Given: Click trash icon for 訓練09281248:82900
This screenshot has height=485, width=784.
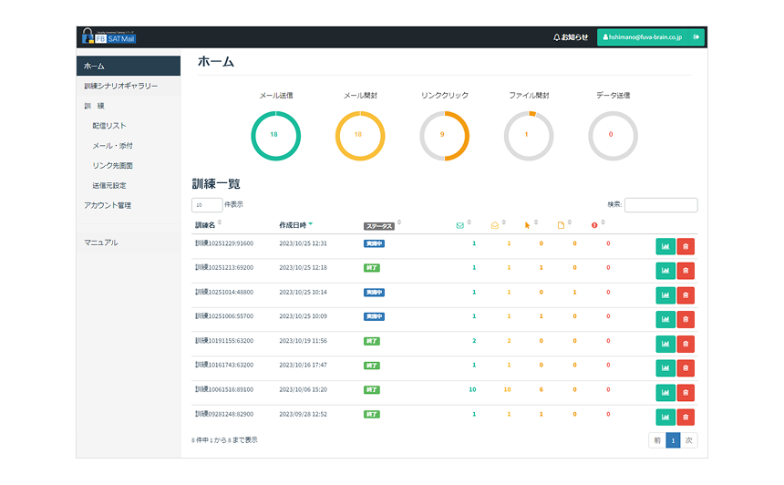Looking at the screenshot, I should (x=686, y=417).
